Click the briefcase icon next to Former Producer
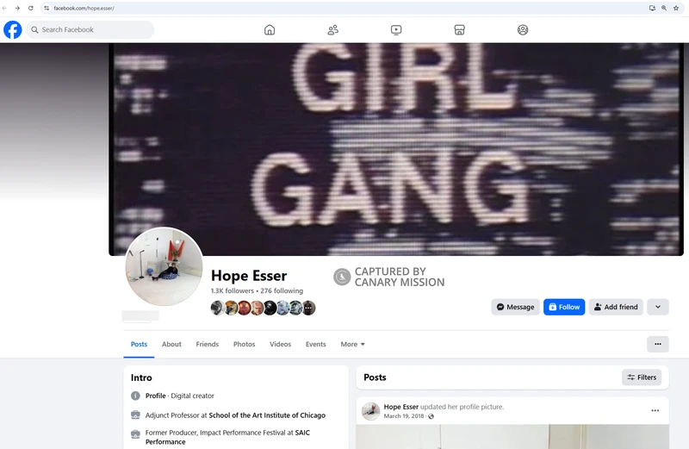 coord(136,434)
